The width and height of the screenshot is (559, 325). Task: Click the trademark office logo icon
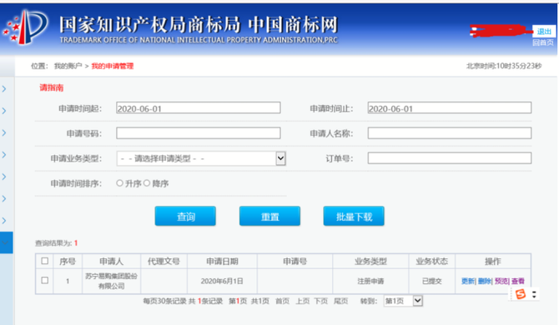pyautogui.click(x=26, y=27)
